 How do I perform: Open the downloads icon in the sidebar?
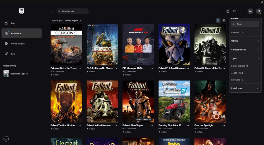pos(6,139)
